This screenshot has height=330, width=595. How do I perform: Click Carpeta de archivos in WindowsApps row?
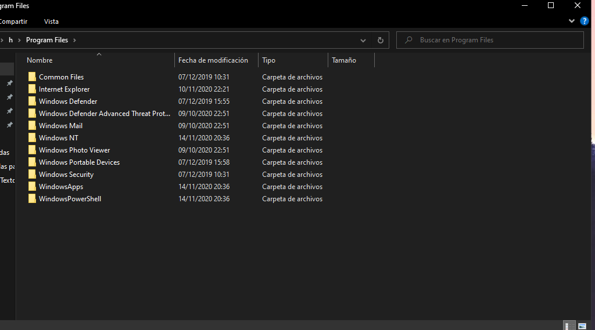pos(292,186)
